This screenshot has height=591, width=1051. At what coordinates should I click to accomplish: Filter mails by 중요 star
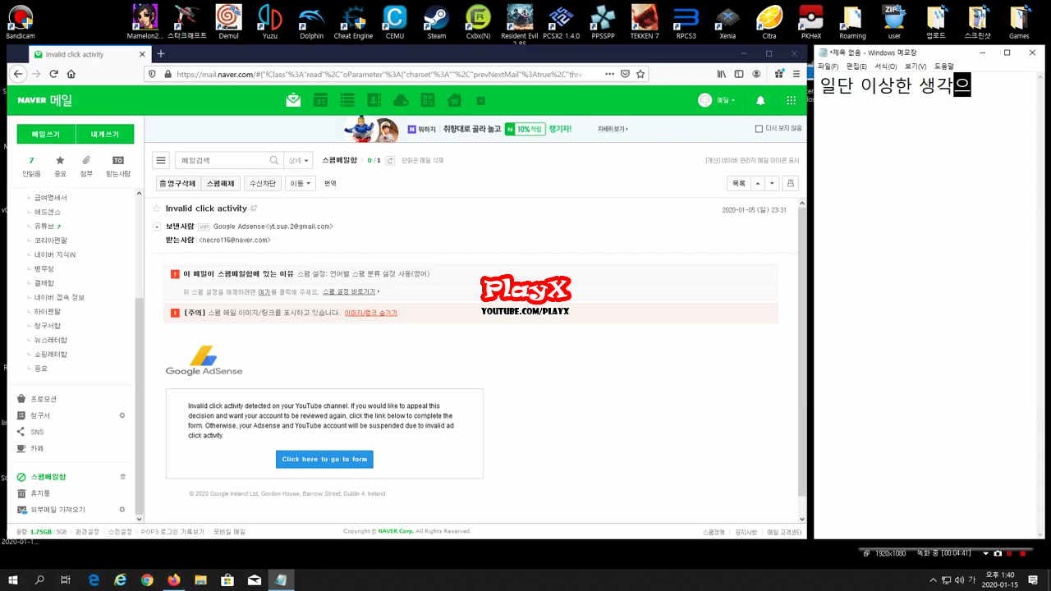coord(60,166)
